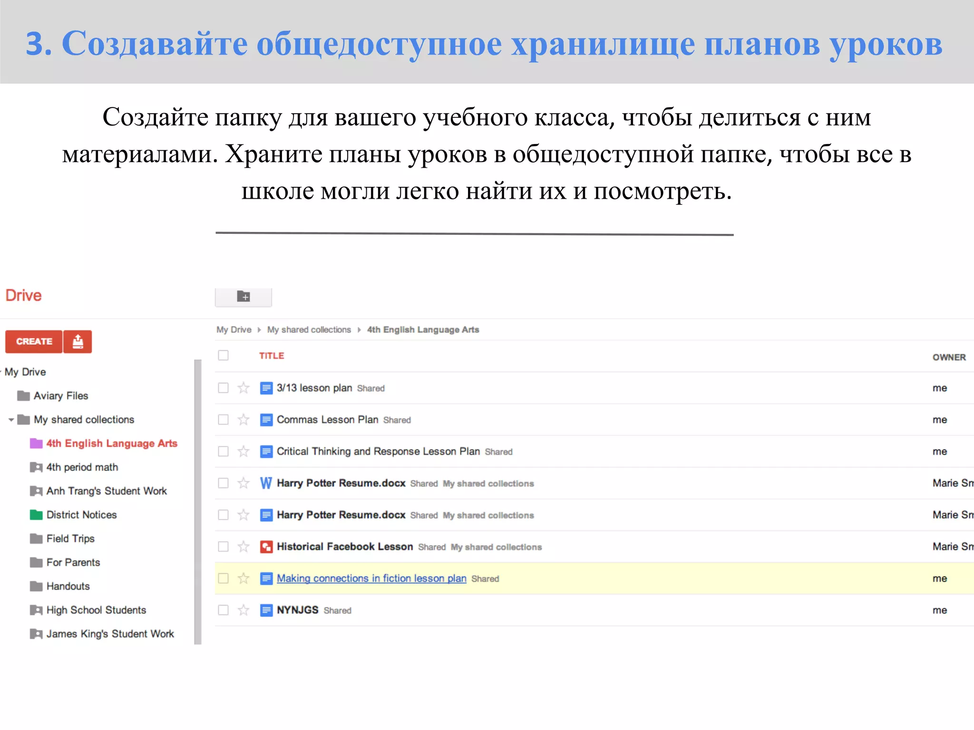
Task: Check the box for the Docs-icon Harry Potter Resume.docx
Action: coord(223,515)
